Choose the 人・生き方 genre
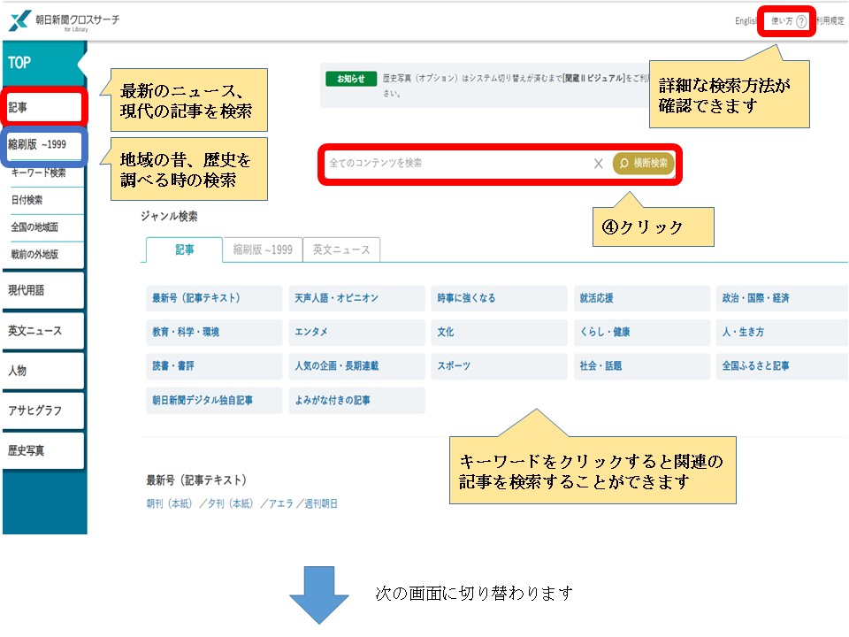The width and height of the screenshot is (849, 637). (782, 332)
